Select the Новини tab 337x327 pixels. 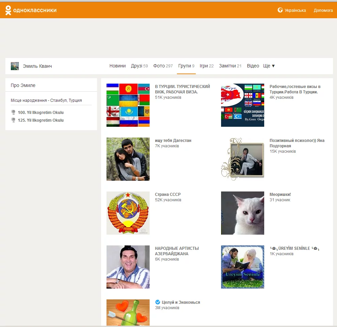[117, 66]
